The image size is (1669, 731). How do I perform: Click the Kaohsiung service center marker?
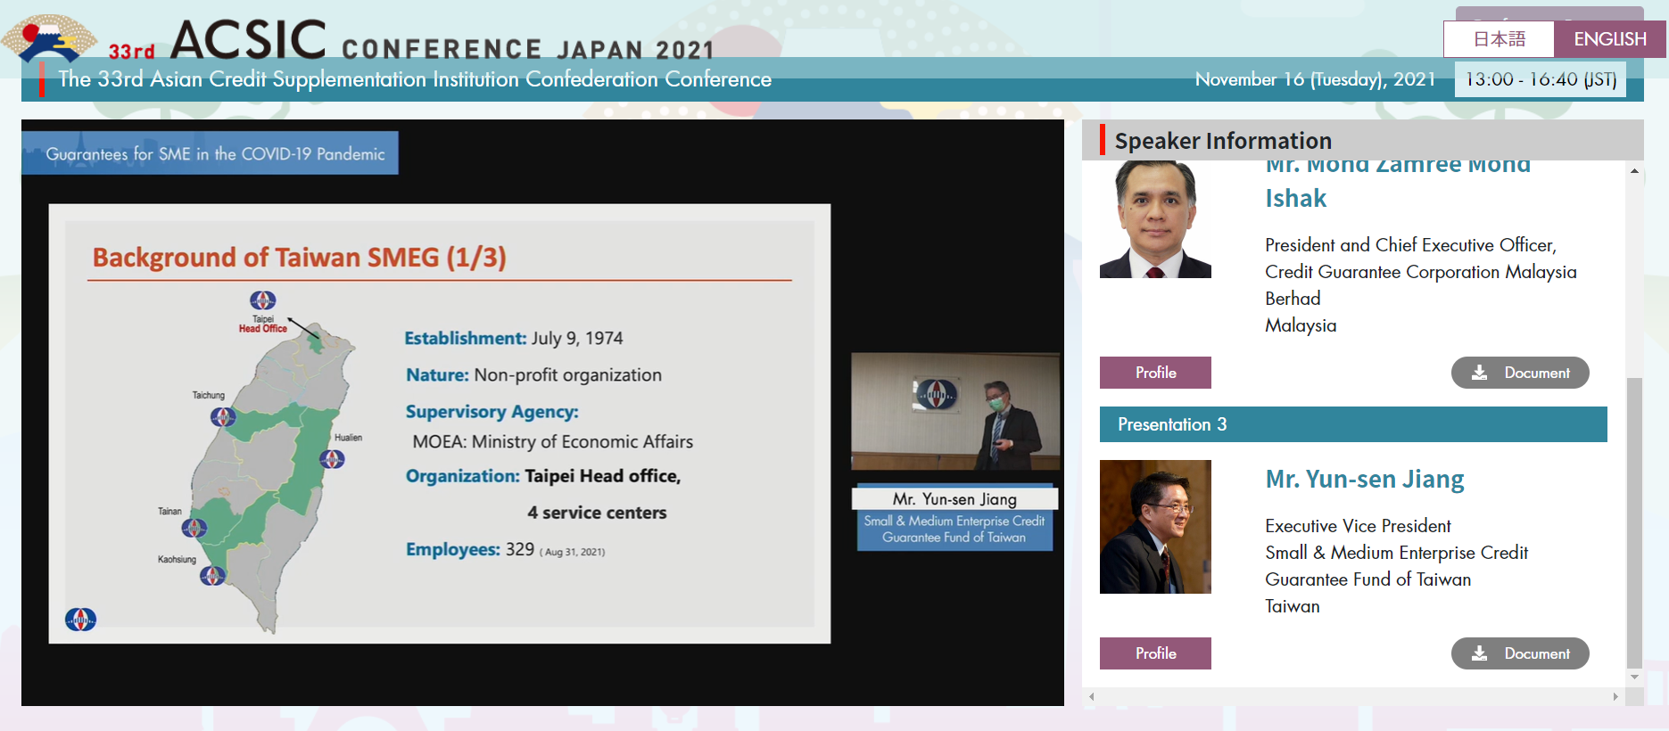pyautogui.click(x=212, y=576)
